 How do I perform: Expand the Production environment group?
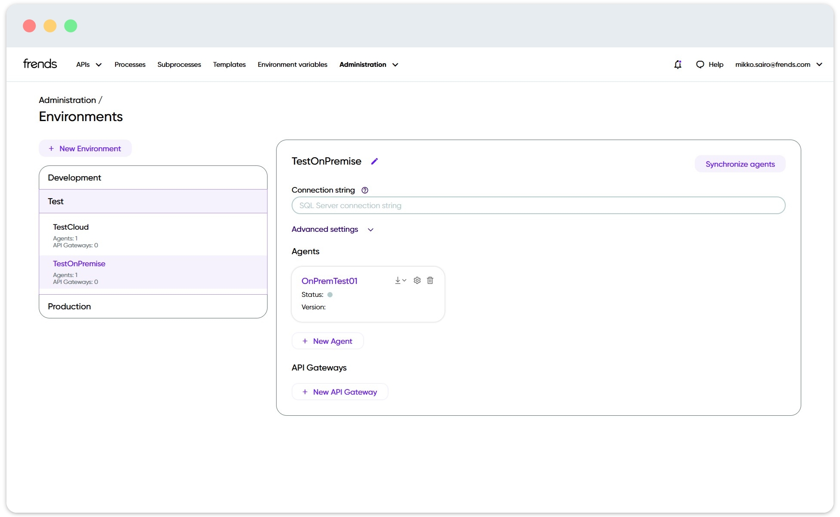(69, 306)
